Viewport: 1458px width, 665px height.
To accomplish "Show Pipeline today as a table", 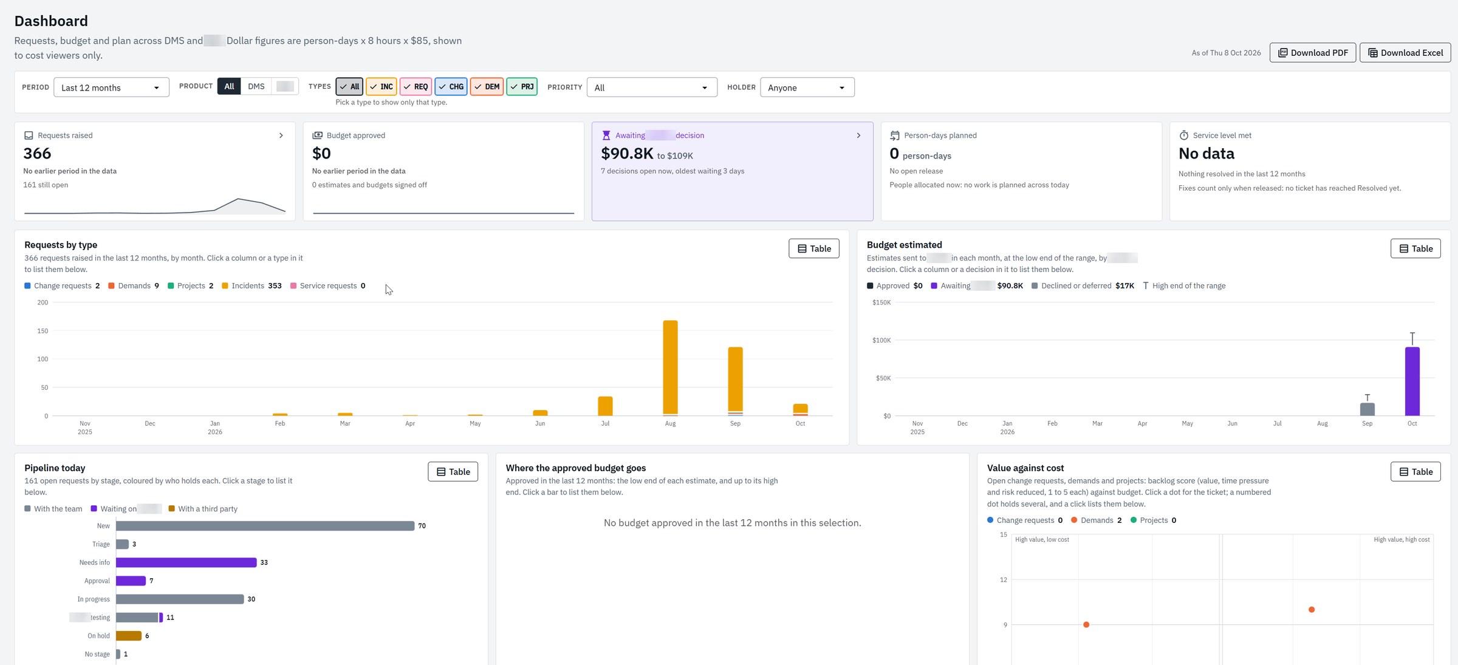I will pyautogui.click(x=453, y=472).
